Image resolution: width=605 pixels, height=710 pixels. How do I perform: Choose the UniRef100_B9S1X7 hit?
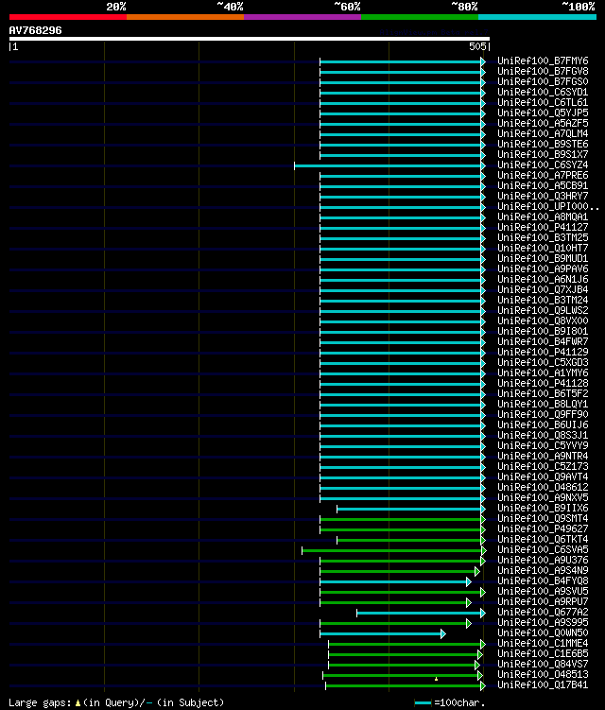tap(543, 154)
